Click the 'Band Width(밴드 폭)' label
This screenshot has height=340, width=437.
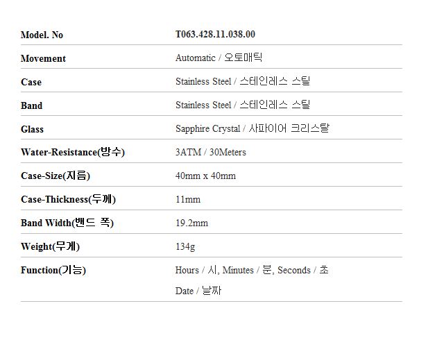pos(67,223)
